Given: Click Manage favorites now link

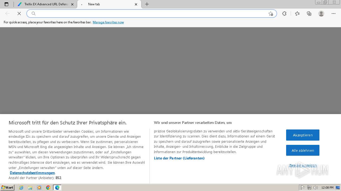Looking at the screenshot, I should tap(108, 22).
